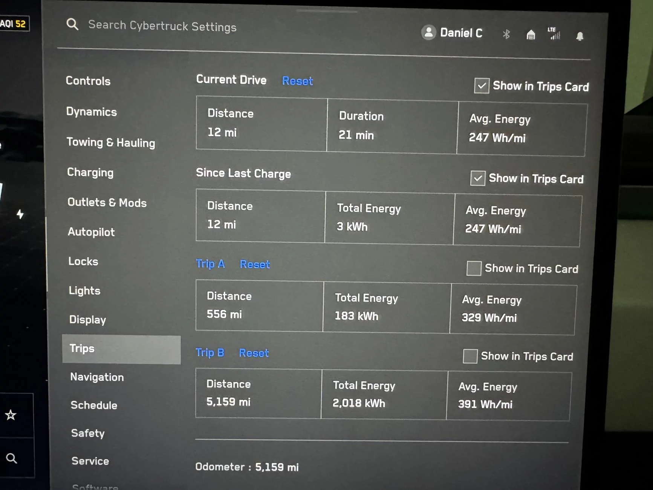Tap the lightning bolt charging icon
Viewport: 653px width, 490px height.
pyautogui.click(x=20, y=214)
